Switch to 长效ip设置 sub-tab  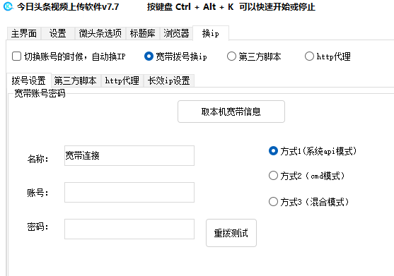click(x=168, y=80)
